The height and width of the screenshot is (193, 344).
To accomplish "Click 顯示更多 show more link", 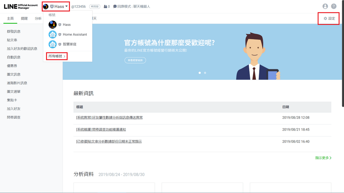I will click(x=323, y=158).
